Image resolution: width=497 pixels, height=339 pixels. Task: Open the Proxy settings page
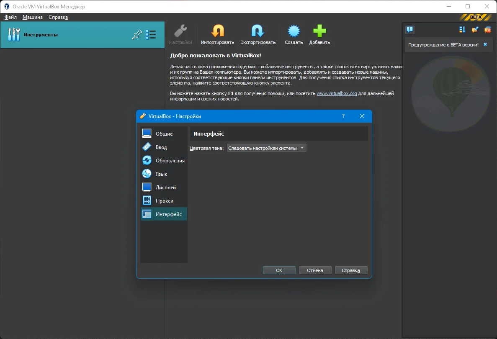point(164,201)
